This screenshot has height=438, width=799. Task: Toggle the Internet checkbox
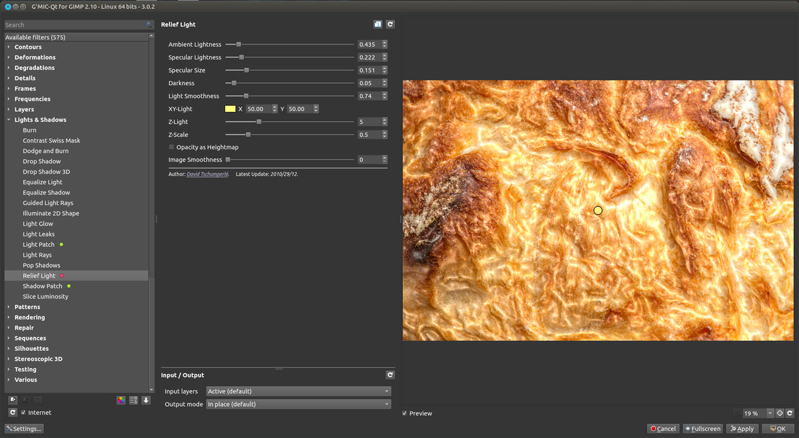coord(24,413)
